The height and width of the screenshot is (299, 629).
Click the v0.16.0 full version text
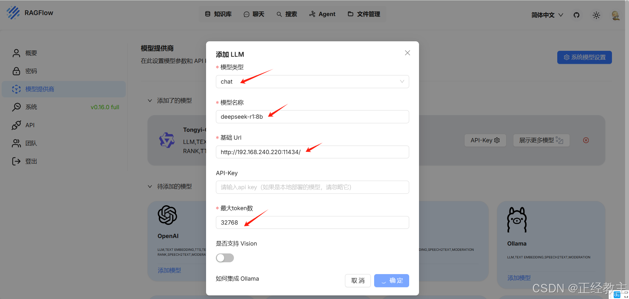click(x=105, y=107)
